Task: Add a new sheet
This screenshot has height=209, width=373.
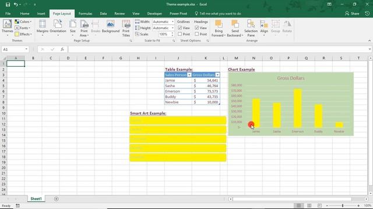Action: coord(56,199)
